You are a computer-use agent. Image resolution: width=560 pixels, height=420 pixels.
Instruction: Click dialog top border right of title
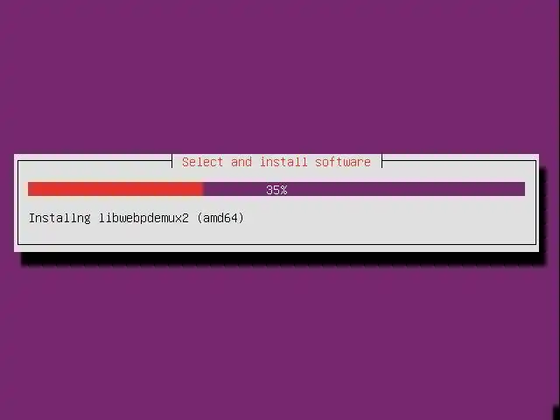click(x=459, y=161)
